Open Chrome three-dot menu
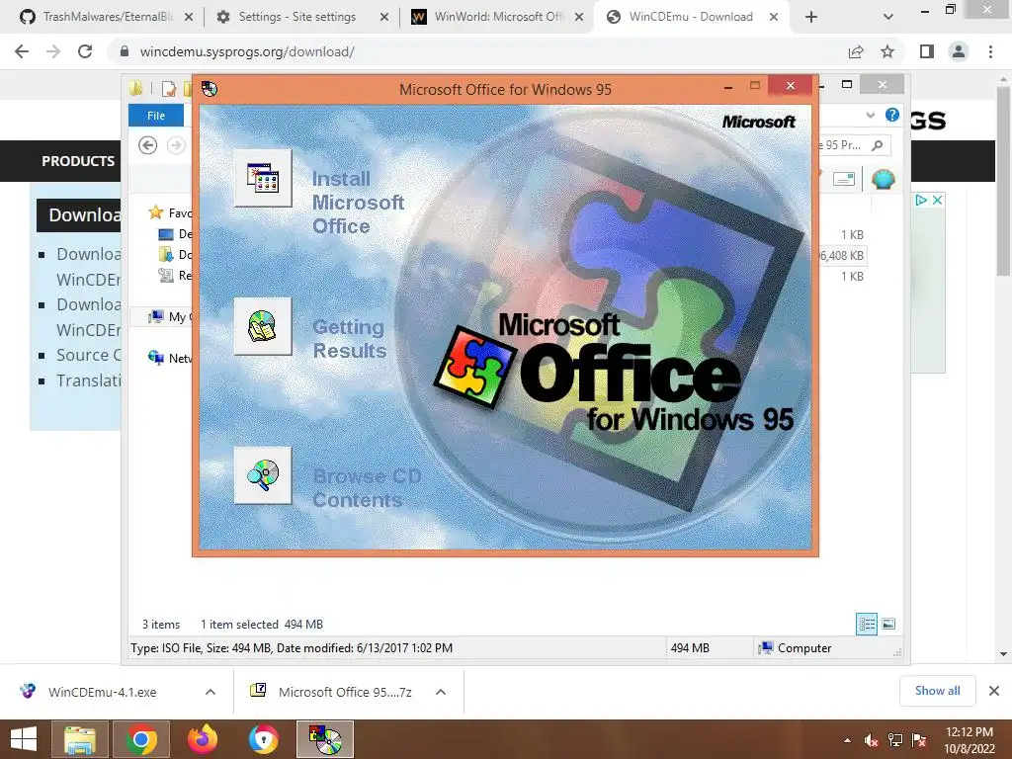The height and width of the screenshot is (759, 1012). pyautogui.click(x=990, y=51)
